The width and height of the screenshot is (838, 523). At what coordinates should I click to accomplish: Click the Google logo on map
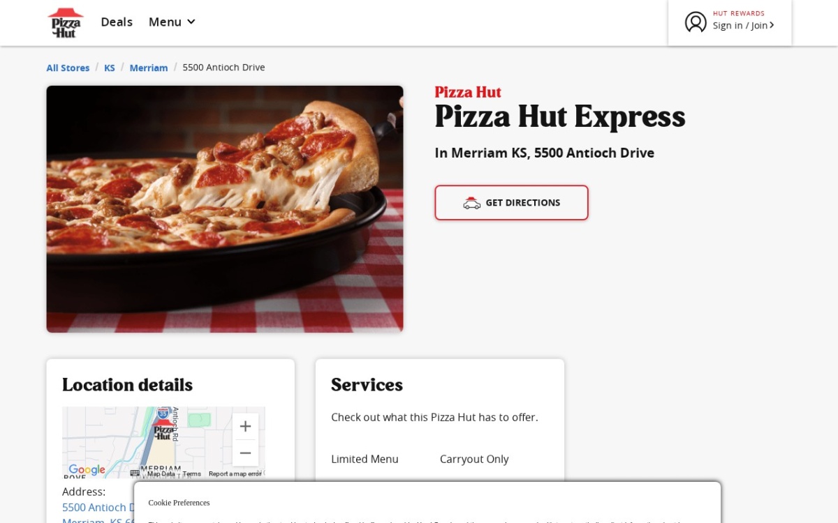point(87,470)
